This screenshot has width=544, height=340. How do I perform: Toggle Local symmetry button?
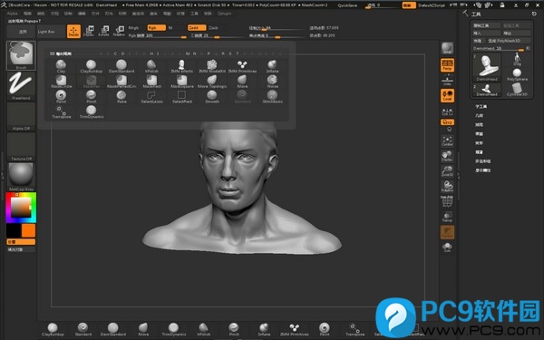447,95
